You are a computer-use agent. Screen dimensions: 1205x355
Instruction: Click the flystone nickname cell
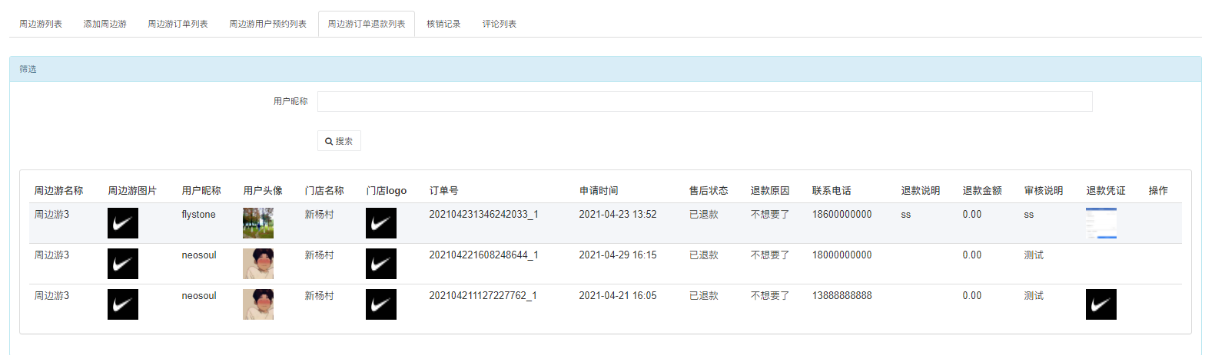tap(201, 214)
